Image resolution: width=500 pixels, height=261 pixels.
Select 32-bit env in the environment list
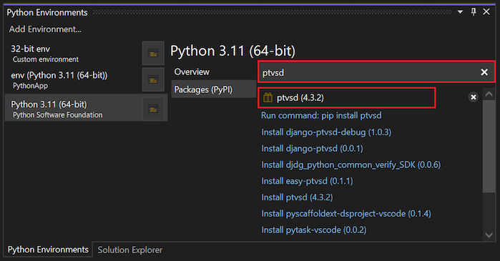pos(74,54)
